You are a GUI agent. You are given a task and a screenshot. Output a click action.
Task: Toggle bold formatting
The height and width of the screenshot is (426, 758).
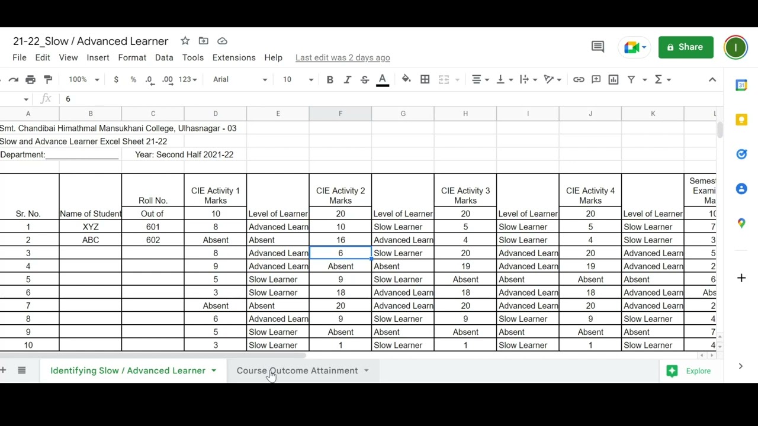(330, 79)
